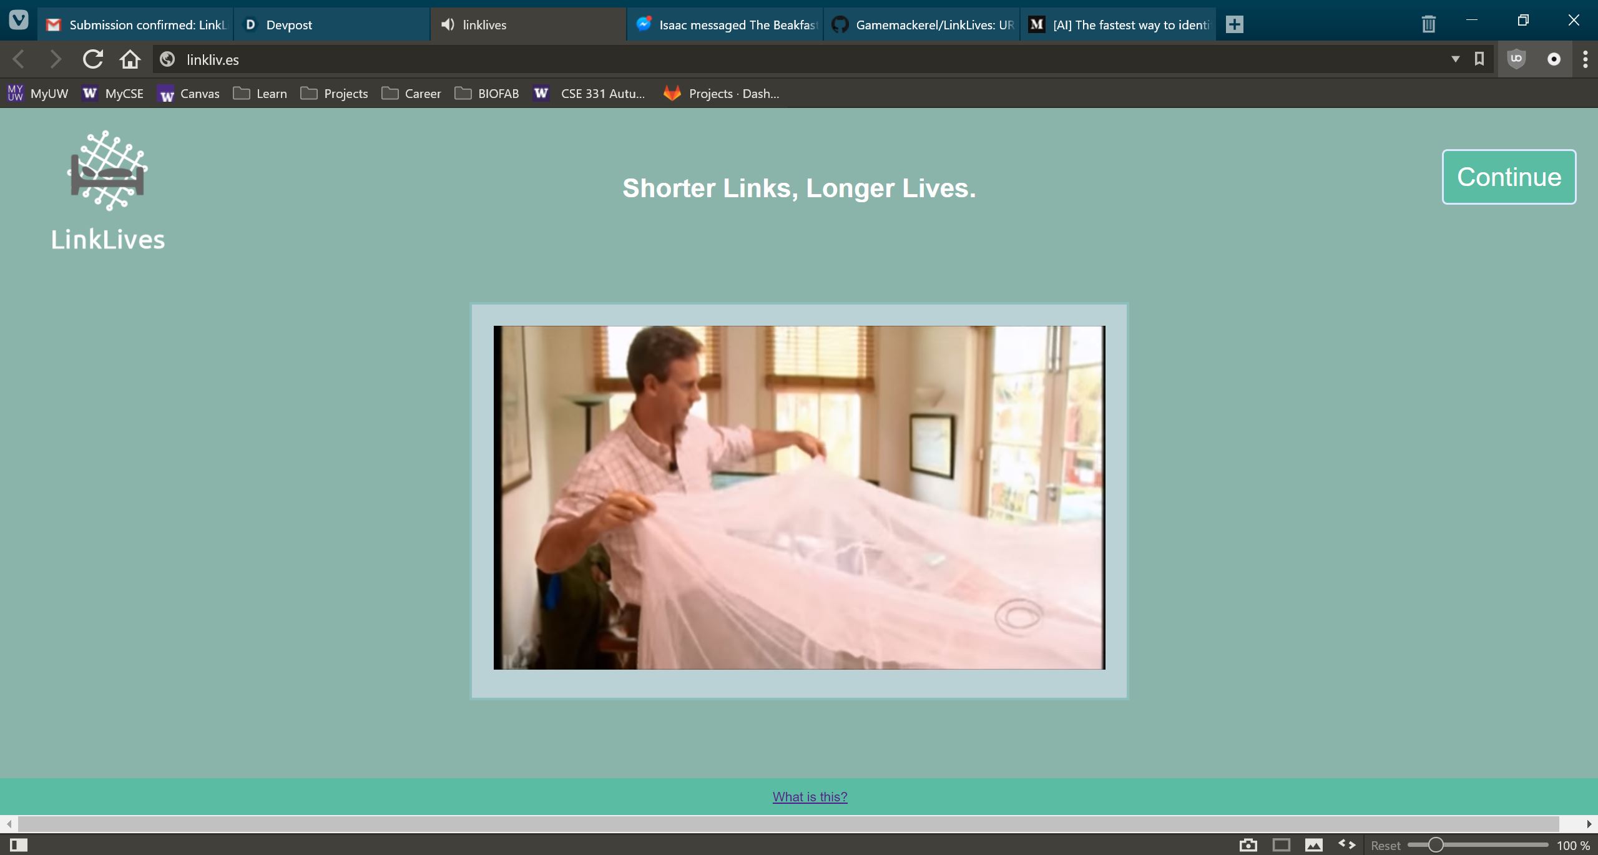Screen dimensions: 1598x855
Task: Open closed tabs trash can
Action: [1428, 24]
